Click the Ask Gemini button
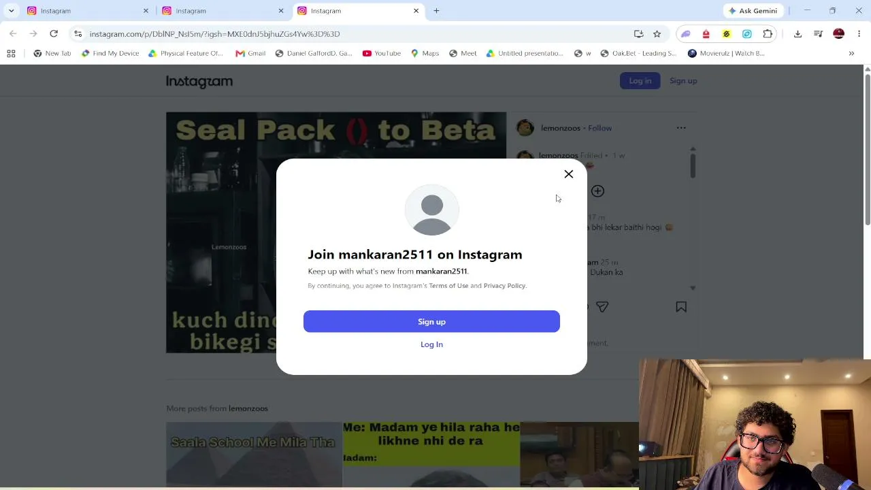Viewport: 871px width, 490px height. tap(753, 11)
